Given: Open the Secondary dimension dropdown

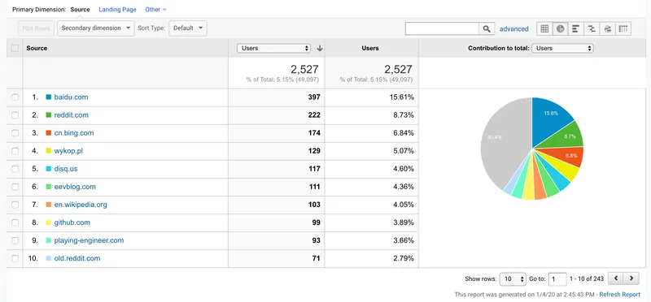Looking at the screenshot, I should click(96, 28).
